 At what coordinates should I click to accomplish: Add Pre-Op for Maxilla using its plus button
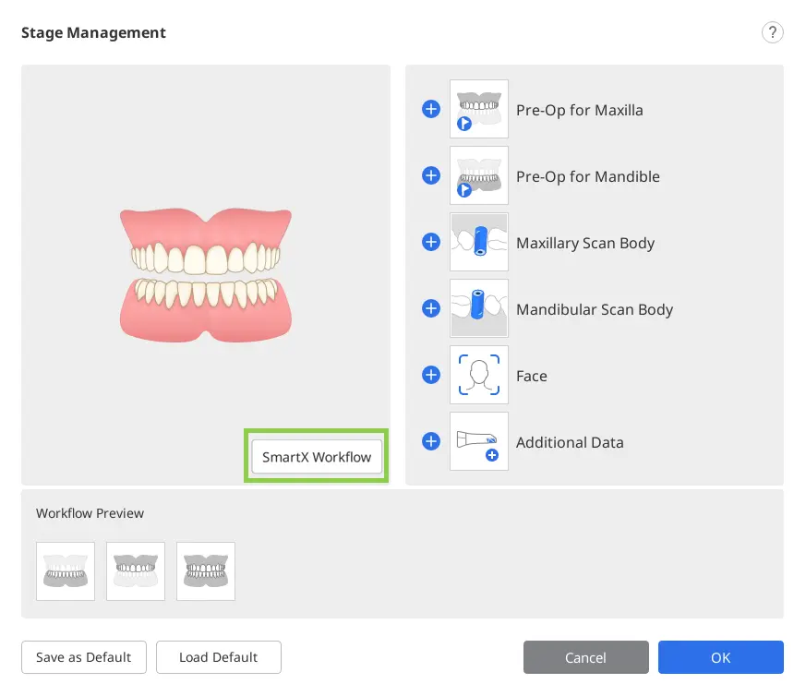point(430,109)
